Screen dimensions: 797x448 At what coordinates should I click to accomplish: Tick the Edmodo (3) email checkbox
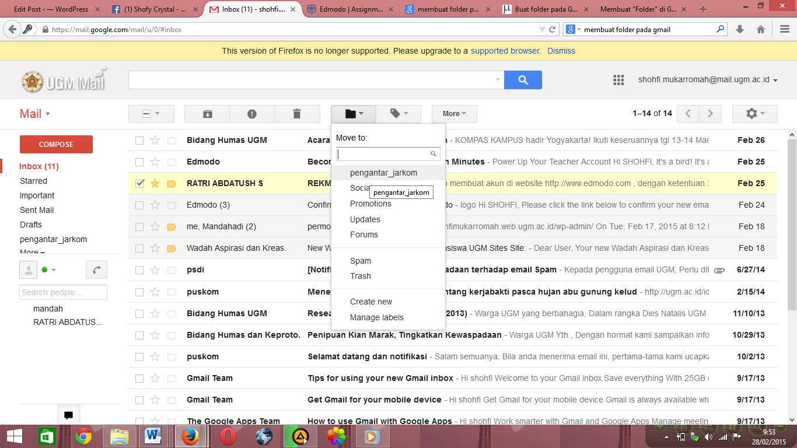coord(139,205)
